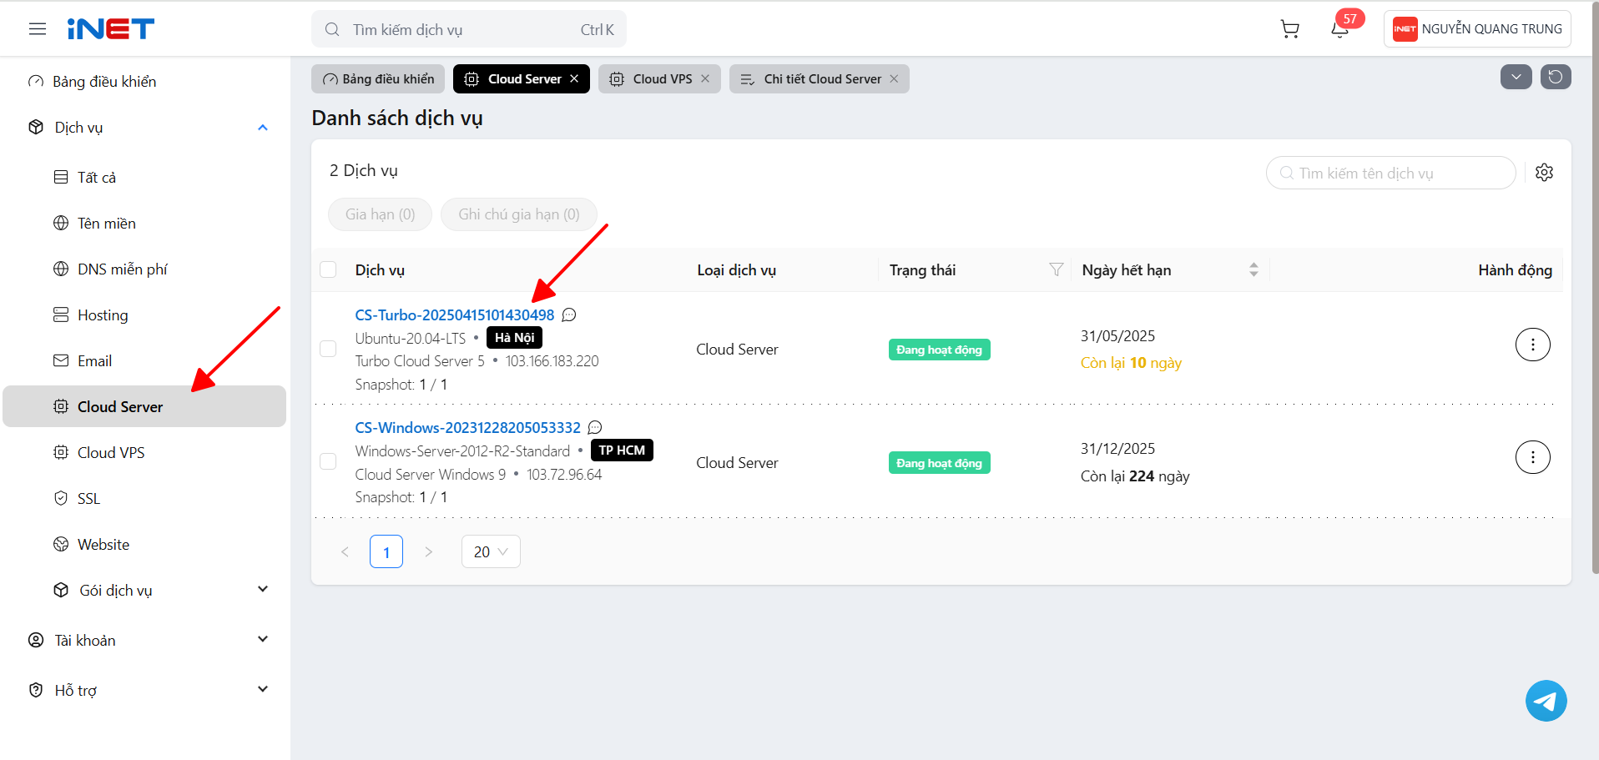Open note icon next to CS-Turbo service
The height and width of the screenshot is (760, 1599).
[569, 315]
